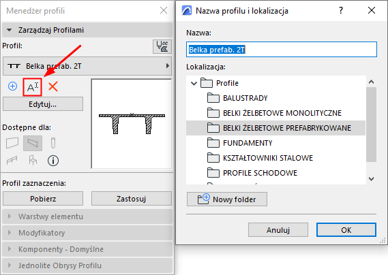Toggle column availability icon
The height and width of the screenshot is (275, 388).
tap(53, 143)
